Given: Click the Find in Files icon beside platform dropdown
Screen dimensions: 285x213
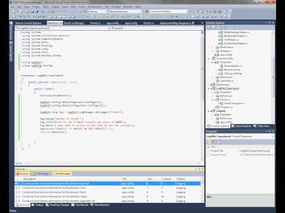Looking at the screenshot, I should (x=147, y=12).
